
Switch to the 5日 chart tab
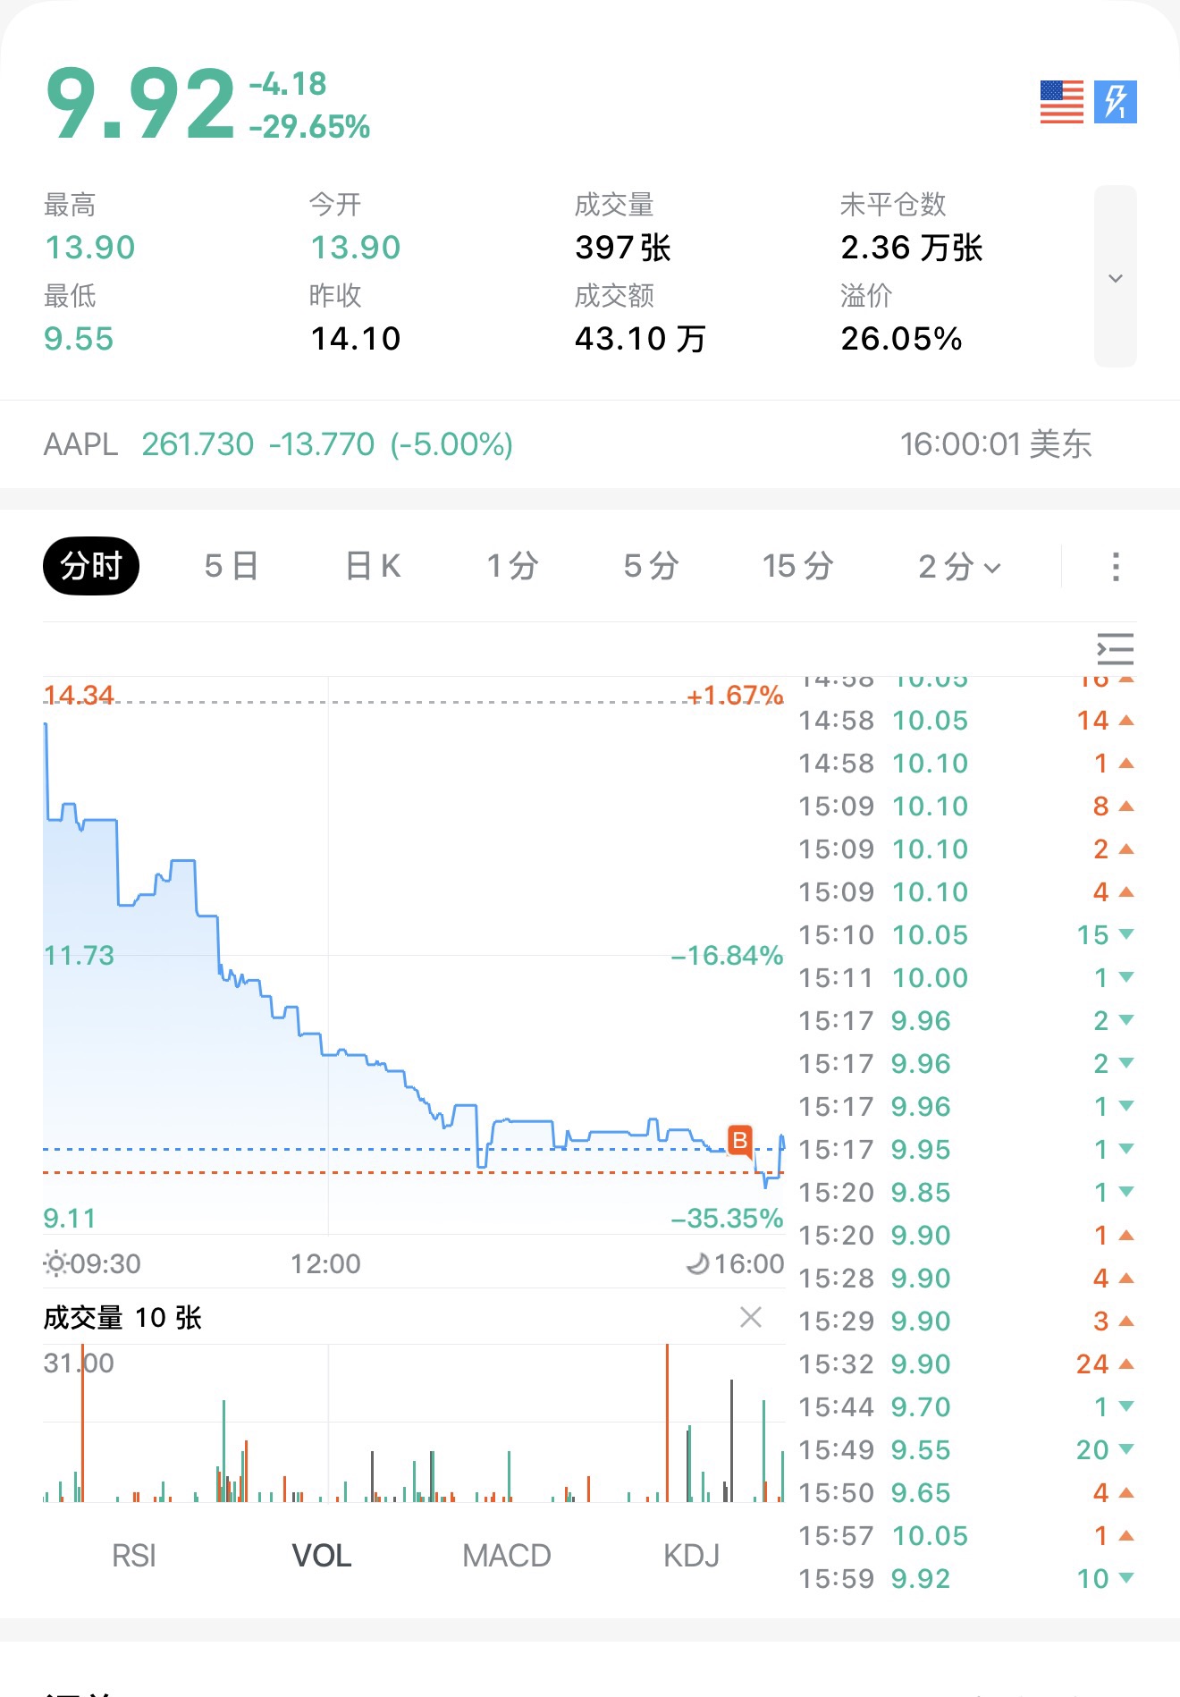pos(232,567)
